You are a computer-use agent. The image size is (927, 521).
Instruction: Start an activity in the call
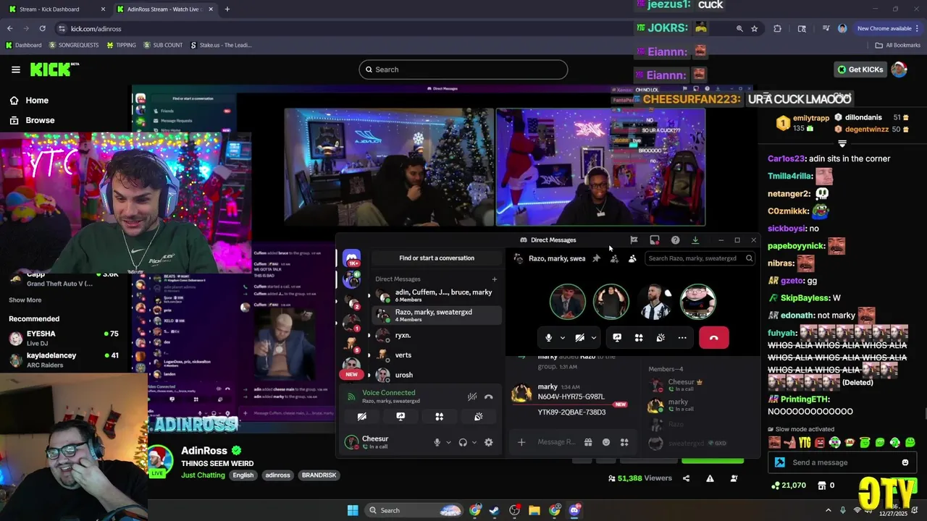639,338
